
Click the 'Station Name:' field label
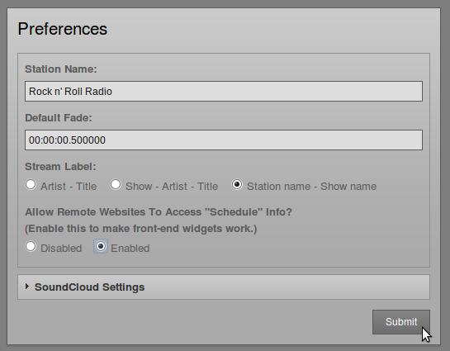pyautogui.click(x=61, y=69)
